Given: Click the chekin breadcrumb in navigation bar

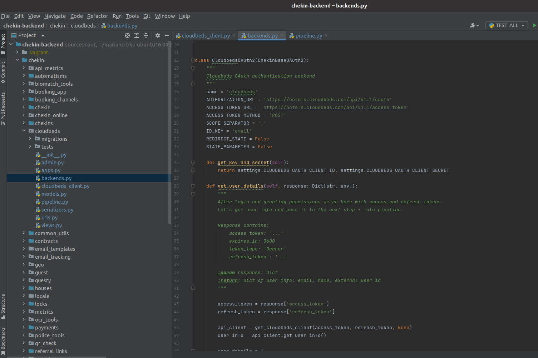Looking at the screenshot, I should [57, 26].
